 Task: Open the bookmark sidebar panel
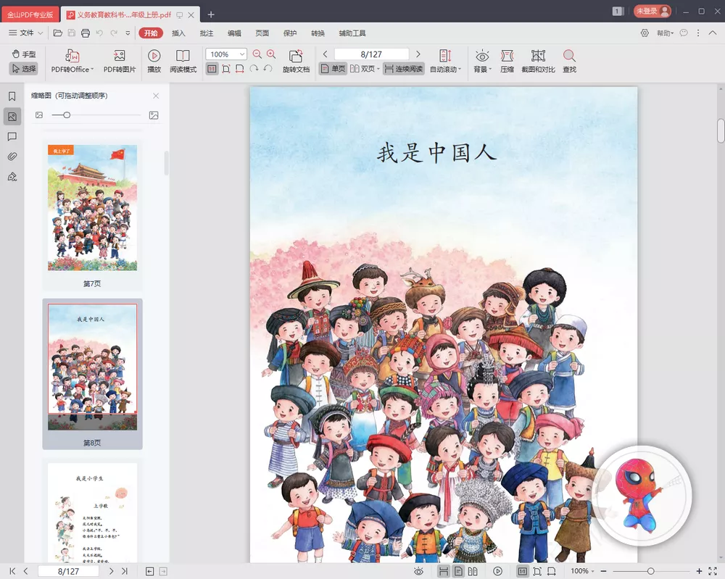click(11, 95)
